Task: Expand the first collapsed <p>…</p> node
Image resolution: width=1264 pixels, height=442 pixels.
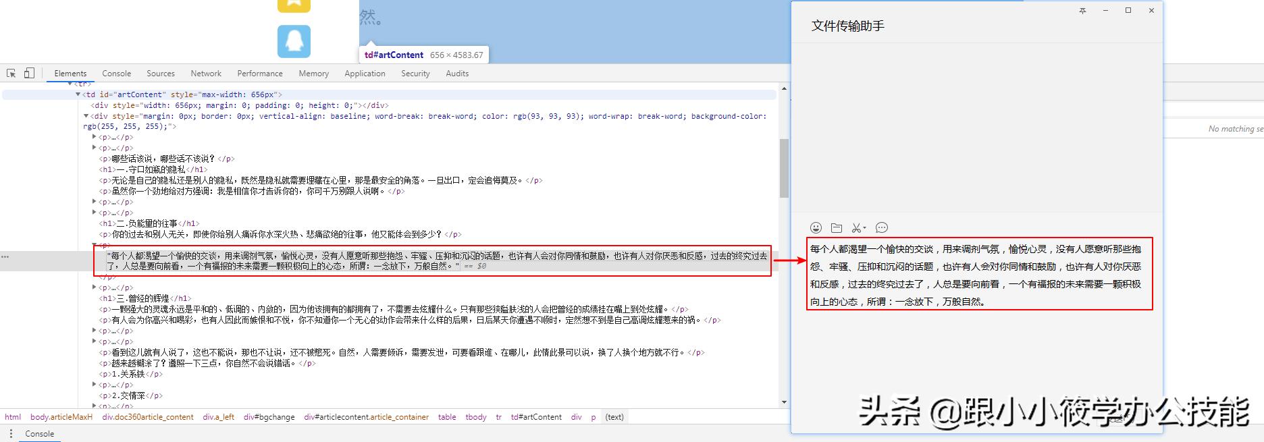Action: pyautogui.click(x=95, y=137)
